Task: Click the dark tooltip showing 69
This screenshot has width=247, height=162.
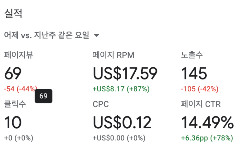Action: (43, 96)
